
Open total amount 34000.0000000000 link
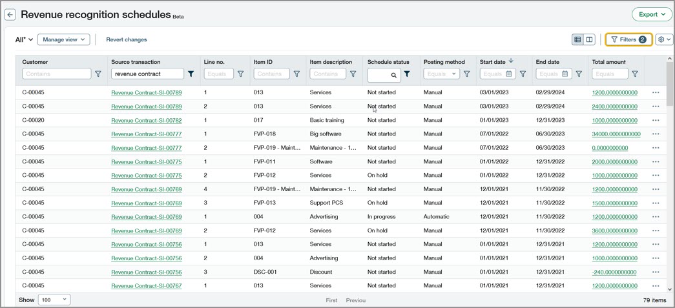(x=616, y=134)
